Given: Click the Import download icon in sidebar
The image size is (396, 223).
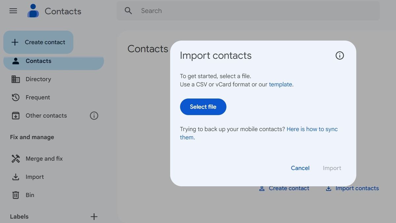Looking at the screenshot, I should pyautogui.click(x=15, y=177).
